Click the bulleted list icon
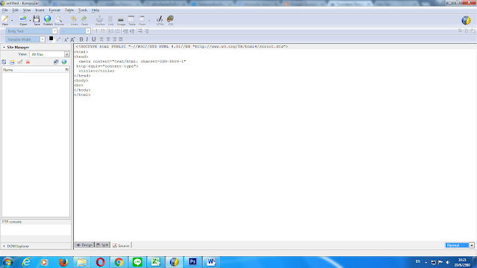Image resolution: width=477 pixels, height=268 pixels. point(118,31)
